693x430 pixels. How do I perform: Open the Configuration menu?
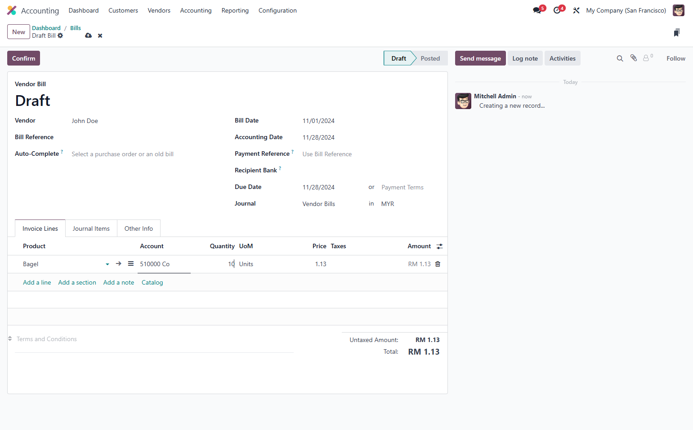click(277, 10)
